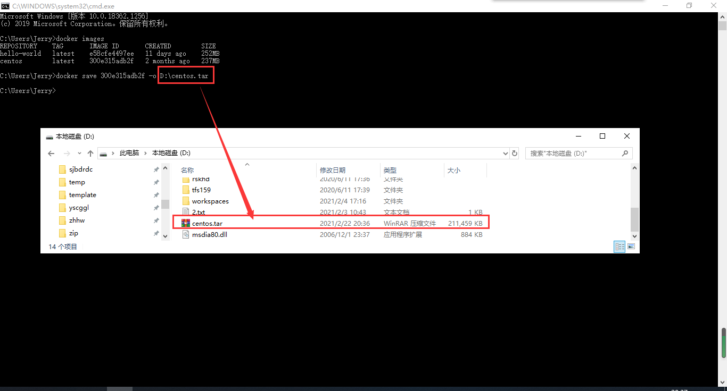Expand the chevron after 此电脑 breadcrumb
The width and height of the screenshot is (727, 391).
(145, 153)
